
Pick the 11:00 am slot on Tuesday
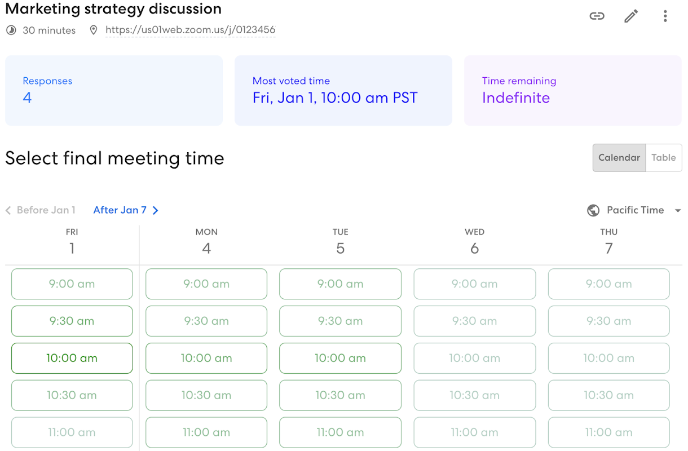click(340, 432)
